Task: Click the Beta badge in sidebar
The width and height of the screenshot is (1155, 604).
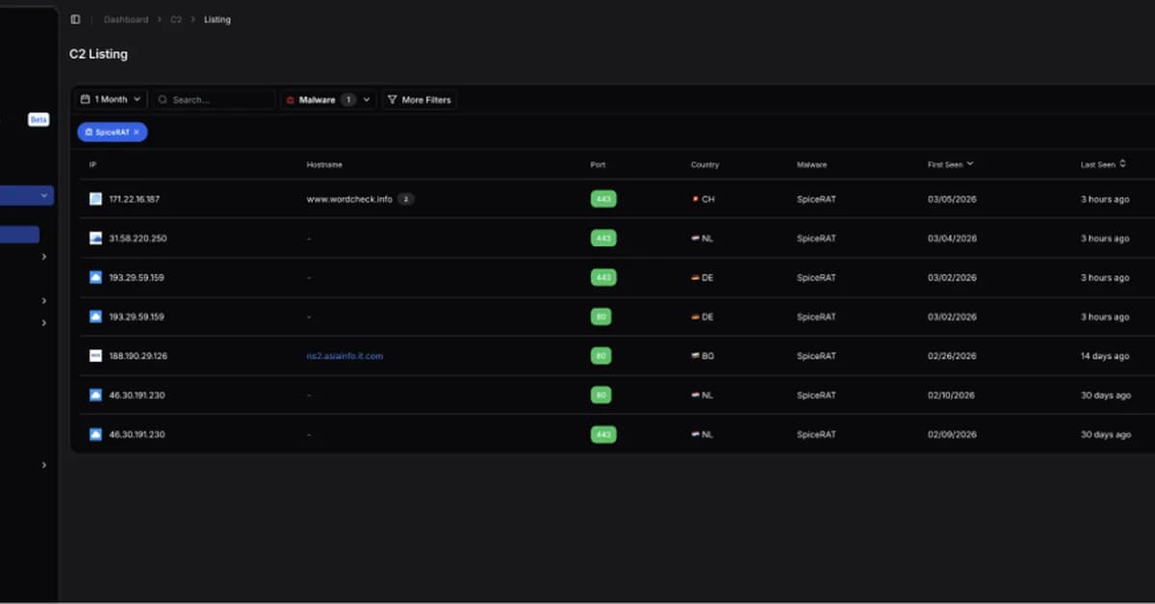Action: [38, 119]
